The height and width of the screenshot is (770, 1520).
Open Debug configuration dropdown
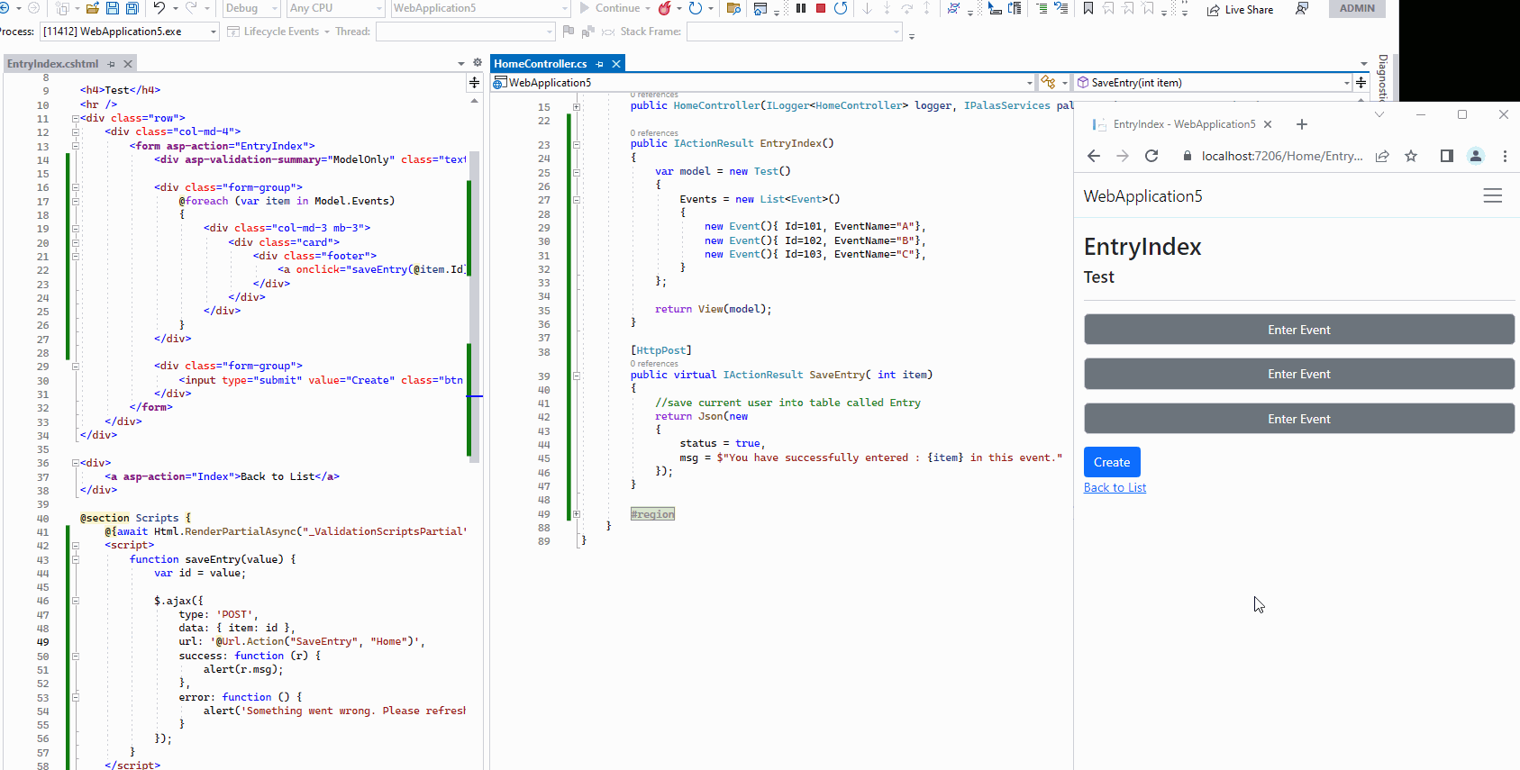(251, 8)
